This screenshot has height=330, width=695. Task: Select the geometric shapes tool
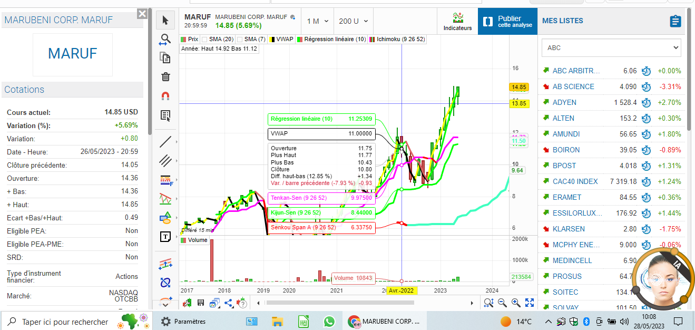click(x=165, y=218)
